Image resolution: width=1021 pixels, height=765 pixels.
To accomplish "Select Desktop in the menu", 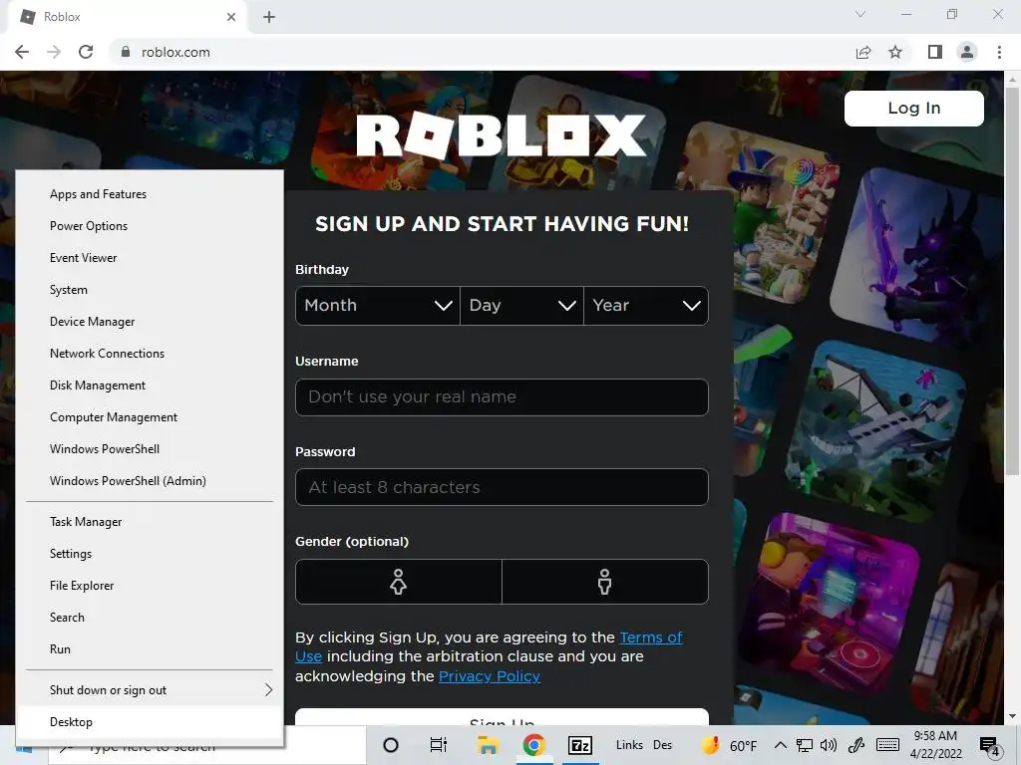I will 150,722.
